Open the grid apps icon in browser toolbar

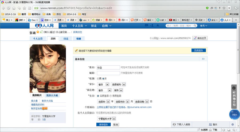click(30, 8)
